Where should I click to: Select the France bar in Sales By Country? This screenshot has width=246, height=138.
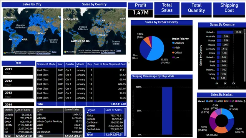coord(219,41)
